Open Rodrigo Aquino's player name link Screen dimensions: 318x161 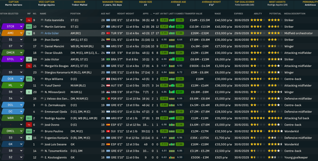click(55, 118)
